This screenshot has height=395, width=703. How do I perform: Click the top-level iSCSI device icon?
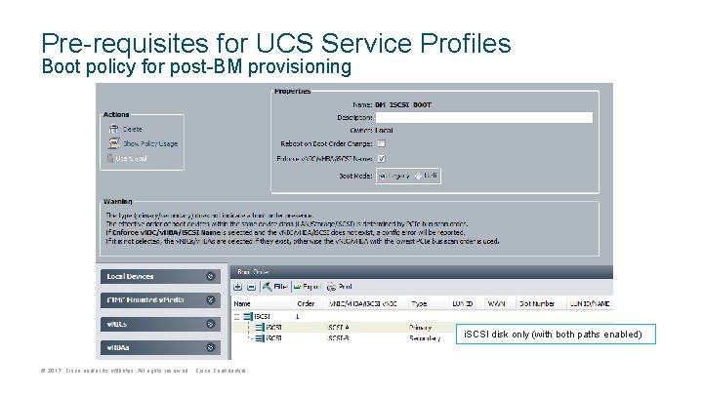(x=248, y=316)
